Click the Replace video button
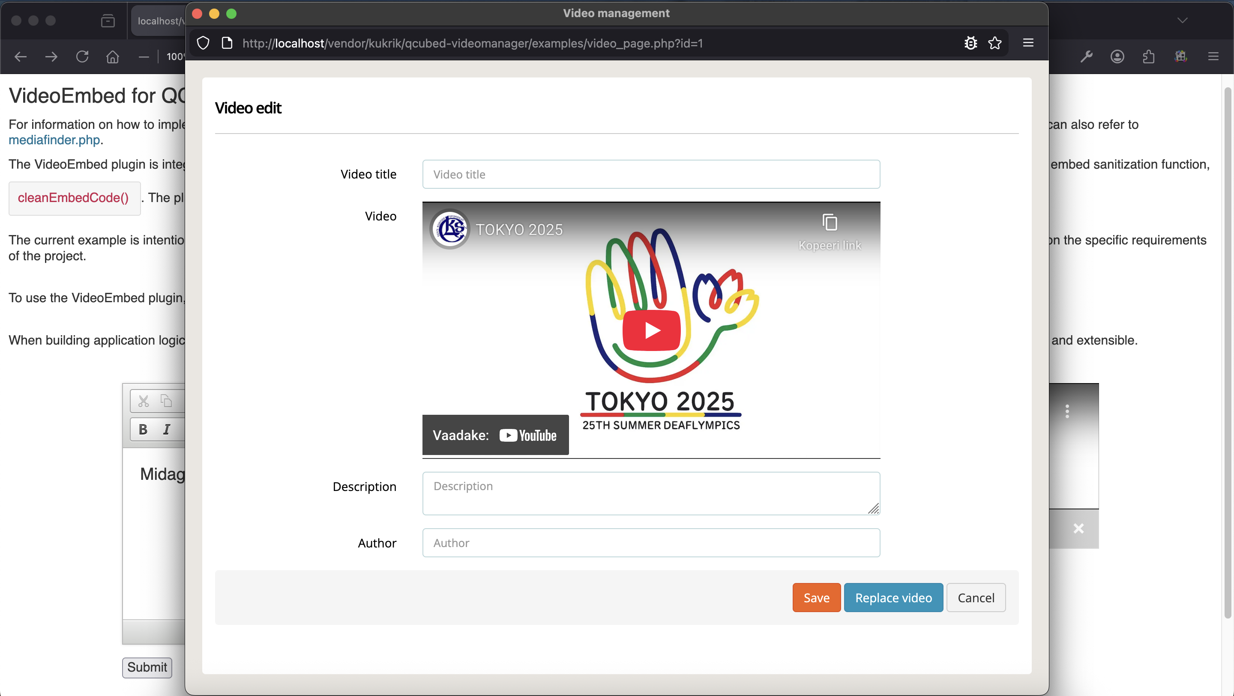 click(893, 598)
